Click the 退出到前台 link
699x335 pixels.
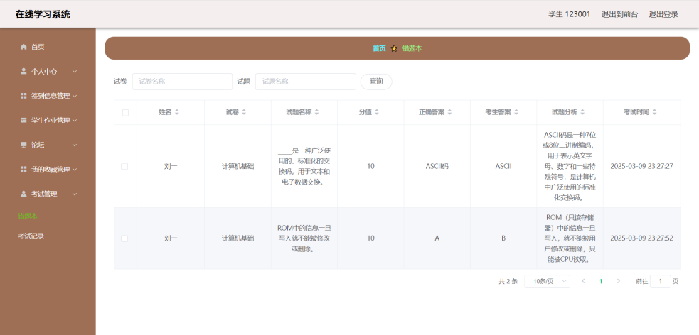[619, 14]
